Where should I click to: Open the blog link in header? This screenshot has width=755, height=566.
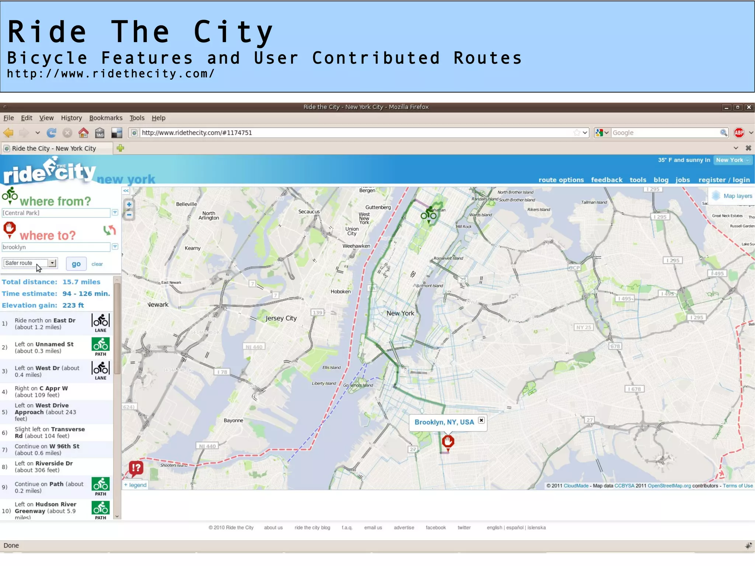pos(661,180)
